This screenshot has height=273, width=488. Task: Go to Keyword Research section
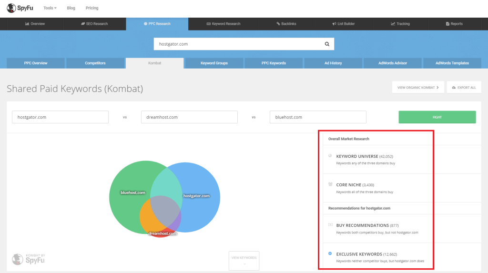pos(224,24)
